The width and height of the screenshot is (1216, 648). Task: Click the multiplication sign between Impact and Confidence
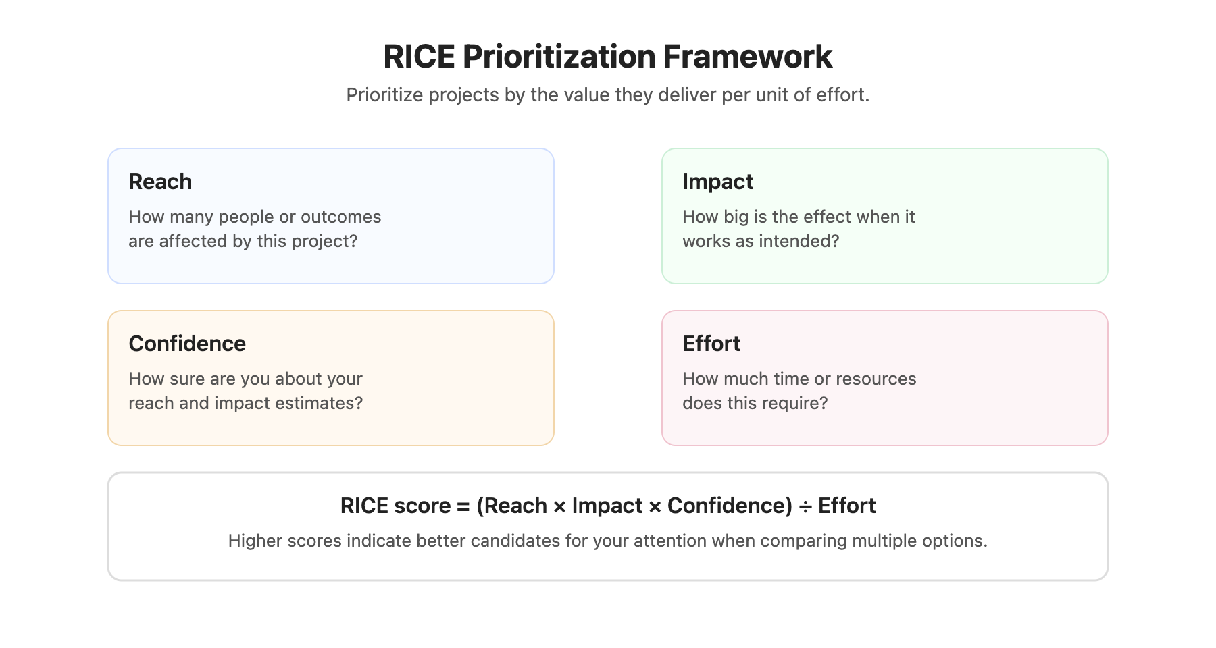coord(655,506)
